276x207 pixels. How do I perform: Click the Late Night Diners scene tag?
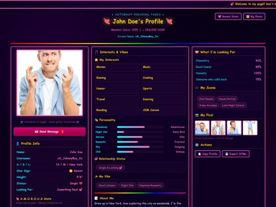pos(233,105)
